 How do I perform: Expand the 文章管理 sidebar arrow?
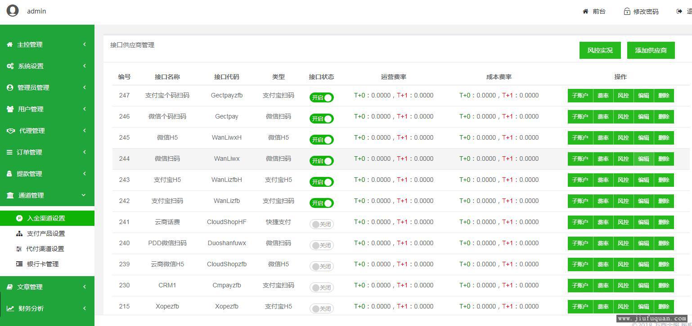[x=84, y=287]
